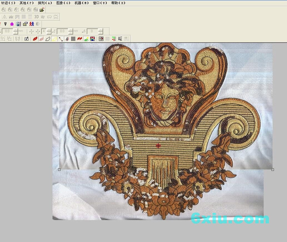Click the magenta flower icon
Image resolution: width=287 pixels, height=242 pixels.
tap(12, 24)
